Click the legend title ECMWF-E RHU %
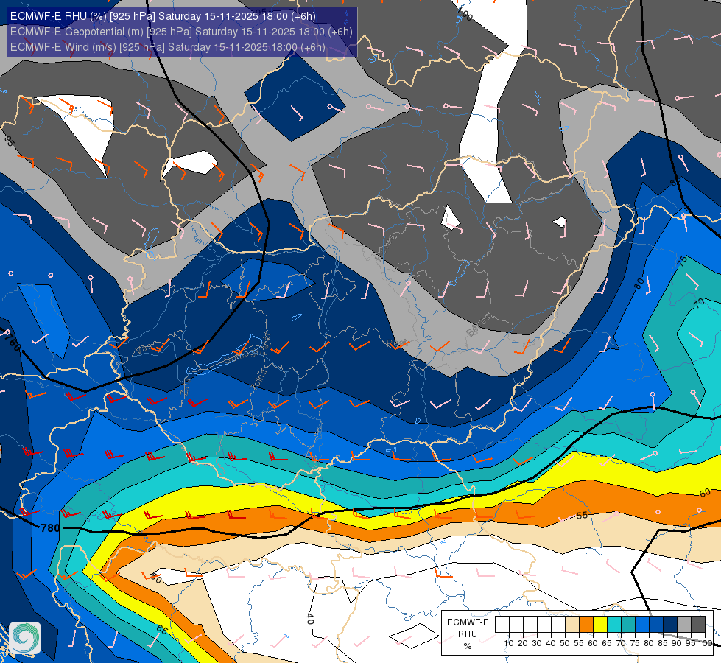This screenshot has height=663, width=721. point(468,634)
